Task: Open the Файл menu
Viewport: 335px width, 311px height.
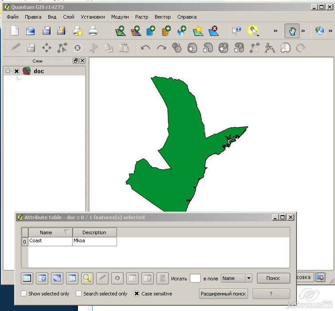Action: 12,17
